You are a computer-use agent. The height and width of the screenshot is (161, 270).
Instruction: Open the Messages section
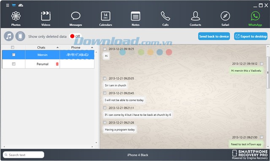point(76,19)
